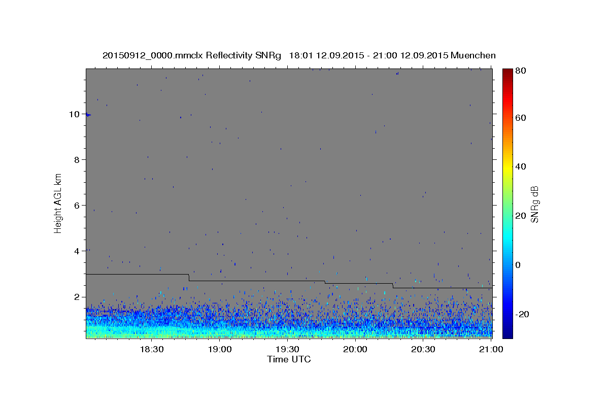Click the height axis label 6
The height and width of the screenshot is (406, 609).
pos(77,206)
